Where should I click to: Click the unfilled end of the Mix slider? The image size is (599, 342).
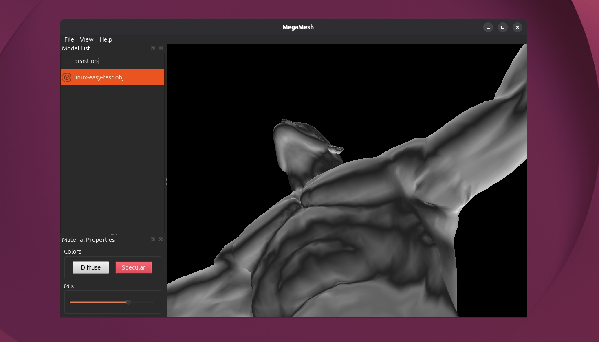143,302
